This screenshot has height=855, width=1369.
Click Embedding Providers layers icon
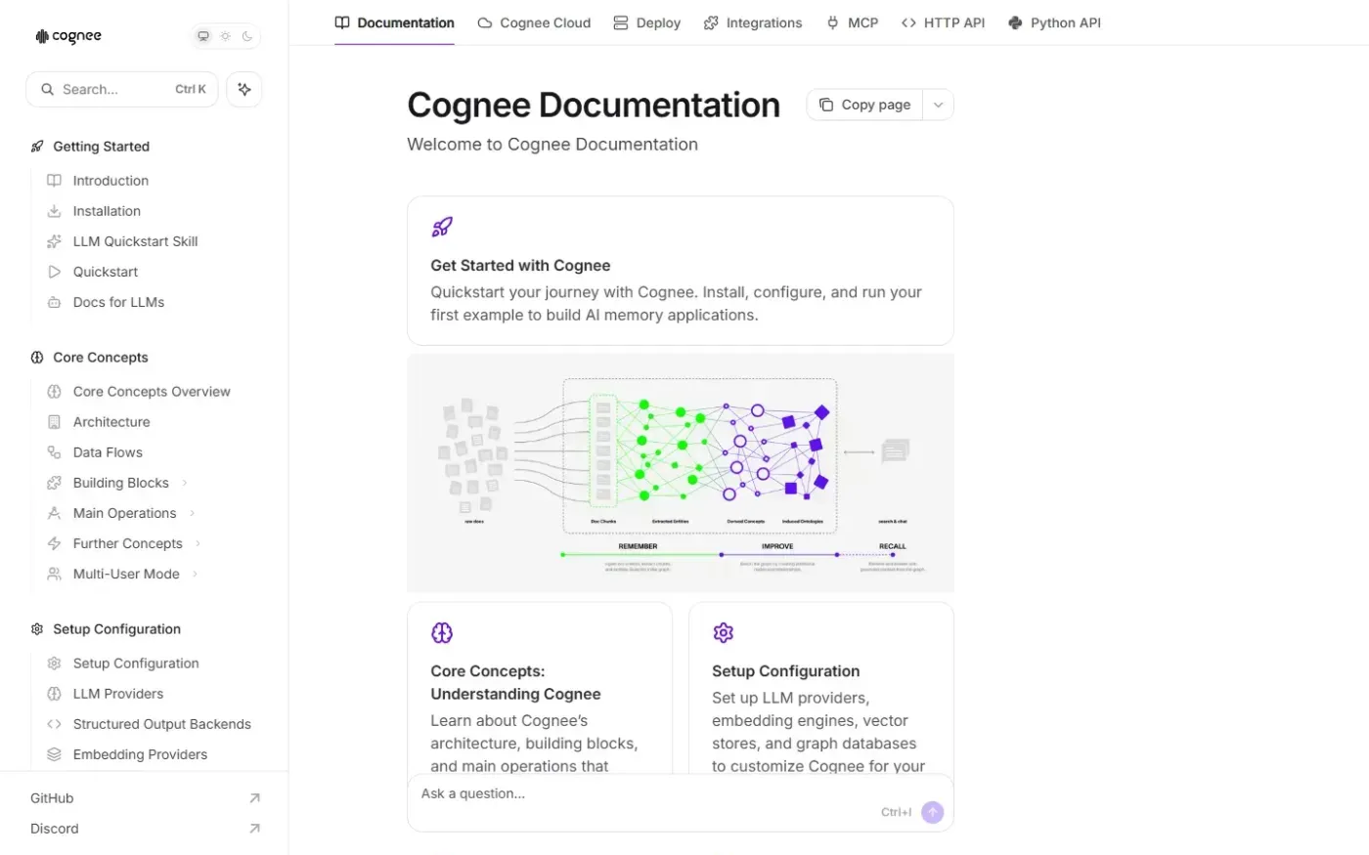[55, 754]
